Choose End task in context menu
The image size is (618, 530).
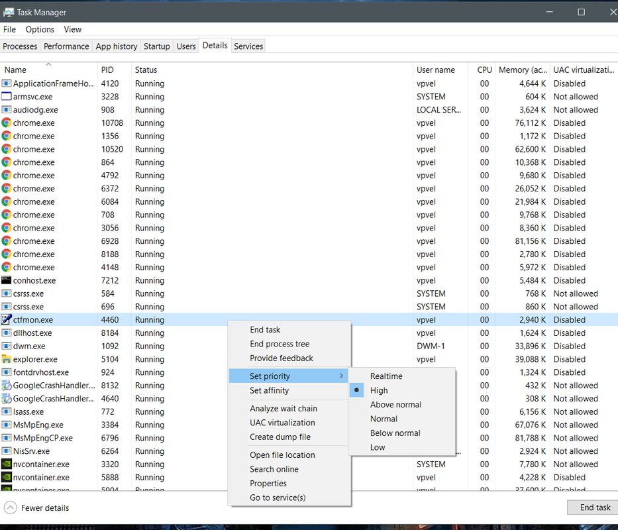click(x=289, y=329)
